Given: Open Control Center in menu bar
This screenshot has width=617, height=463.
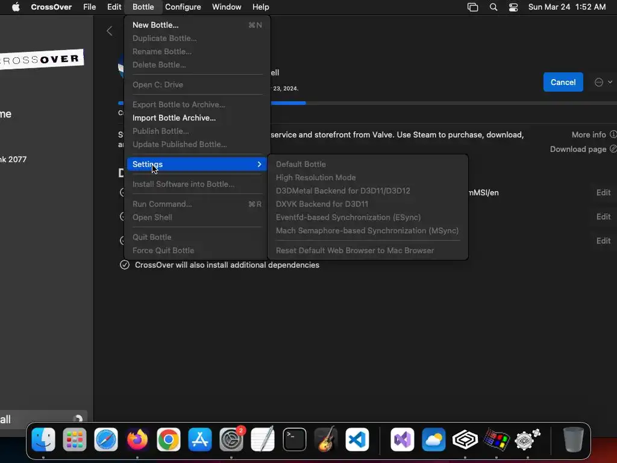Looking at the screenshot, I should coord(513,7).
